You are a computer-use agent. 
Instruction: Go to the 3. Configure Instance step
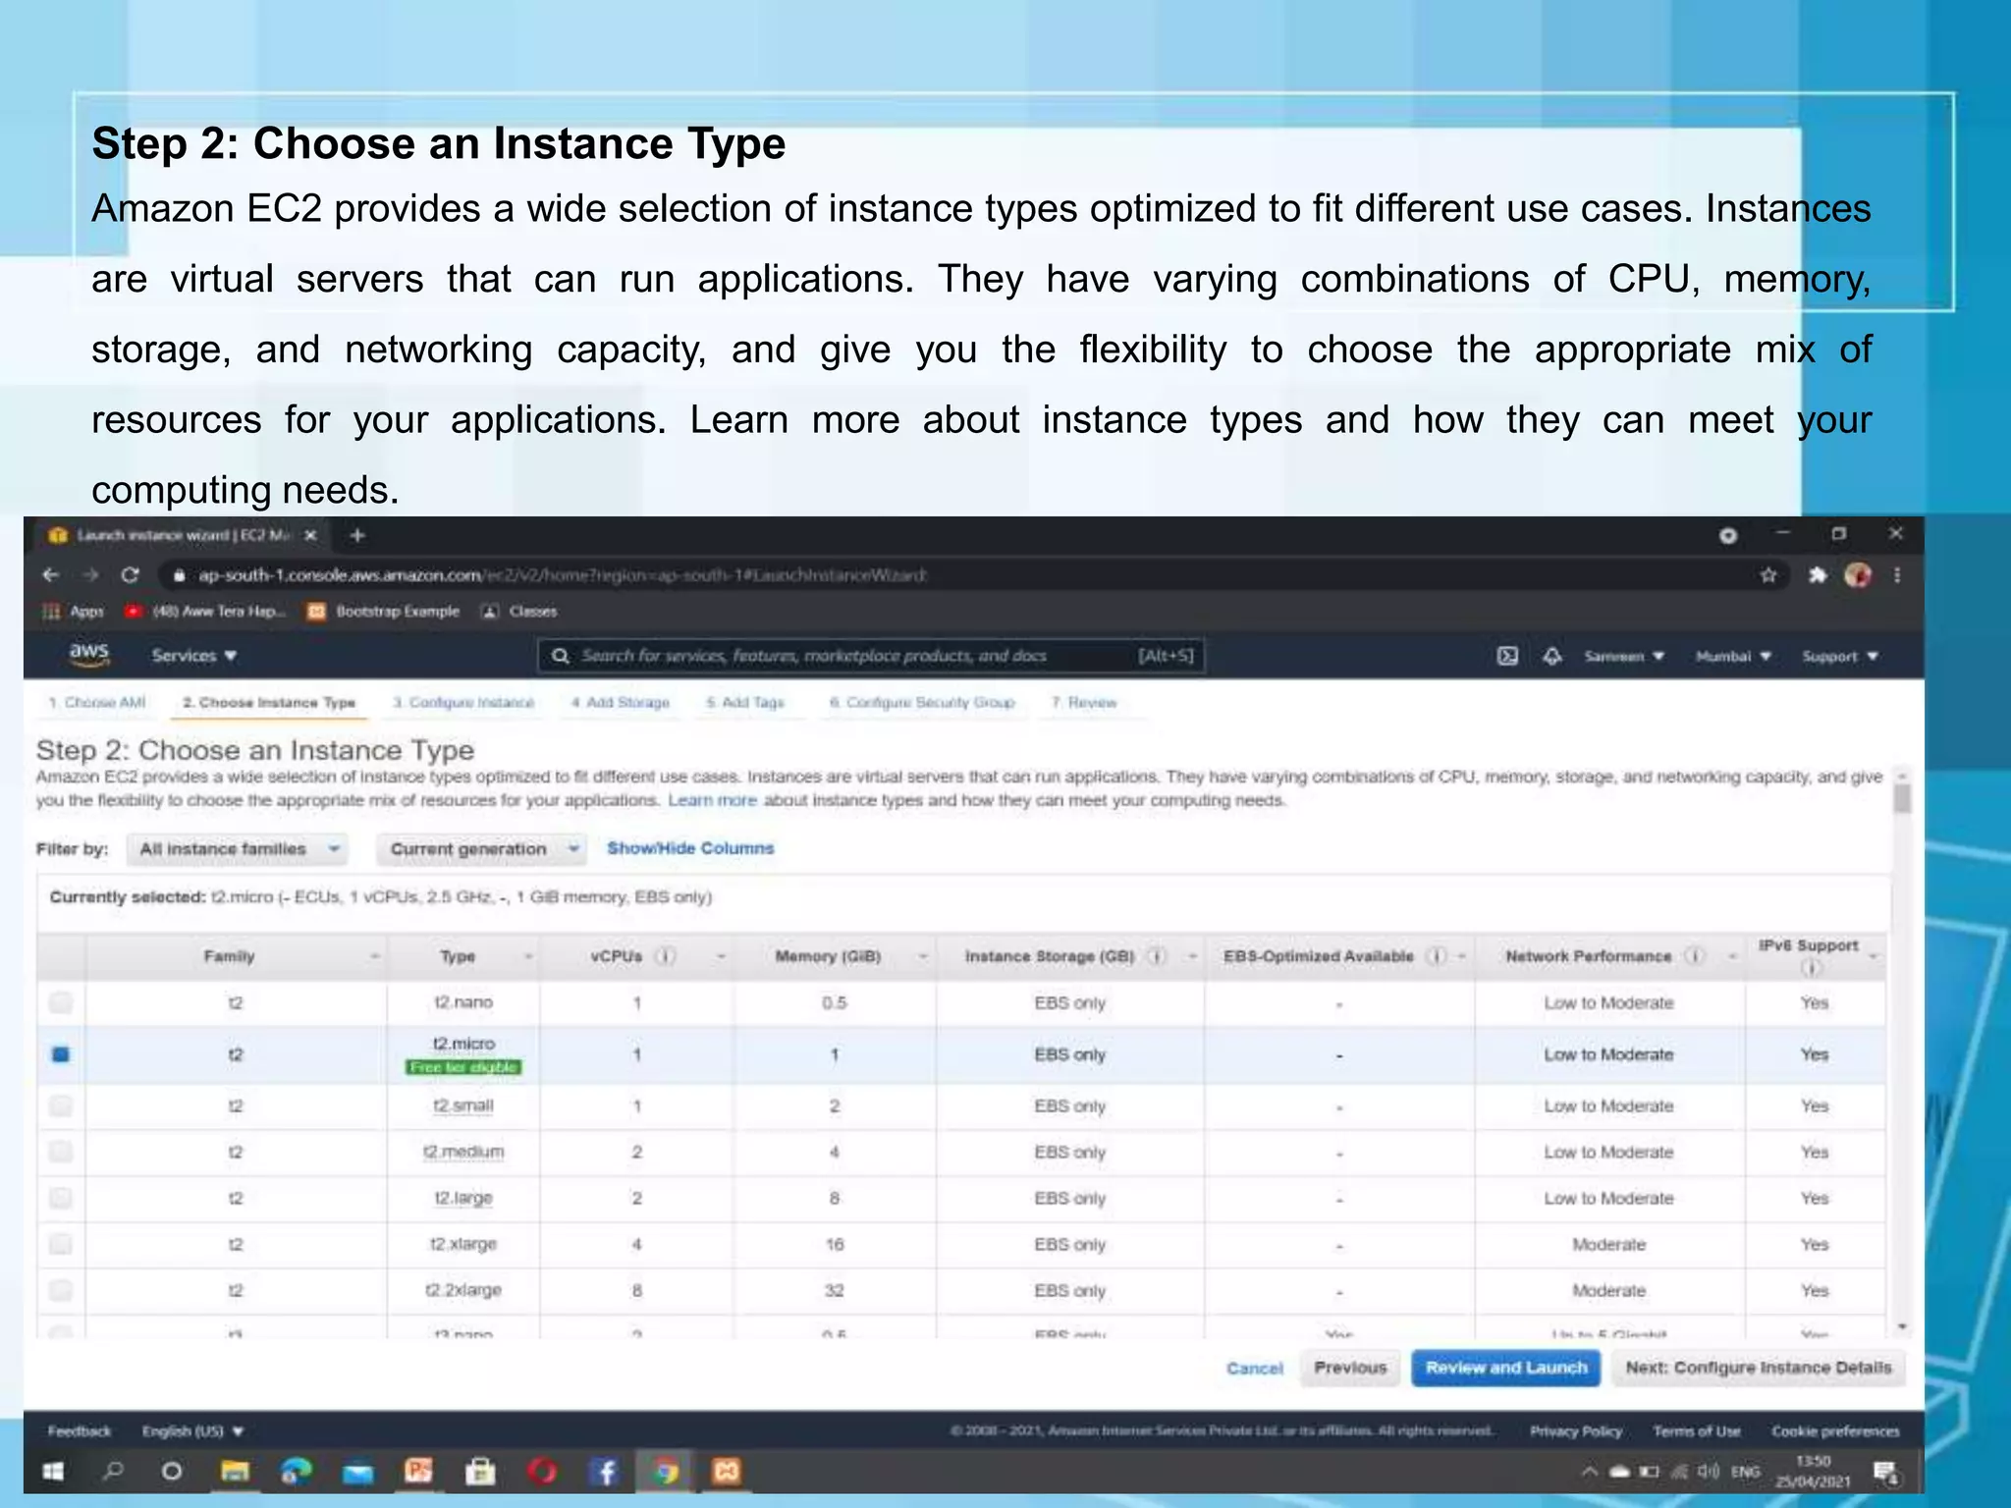[463, 702]
